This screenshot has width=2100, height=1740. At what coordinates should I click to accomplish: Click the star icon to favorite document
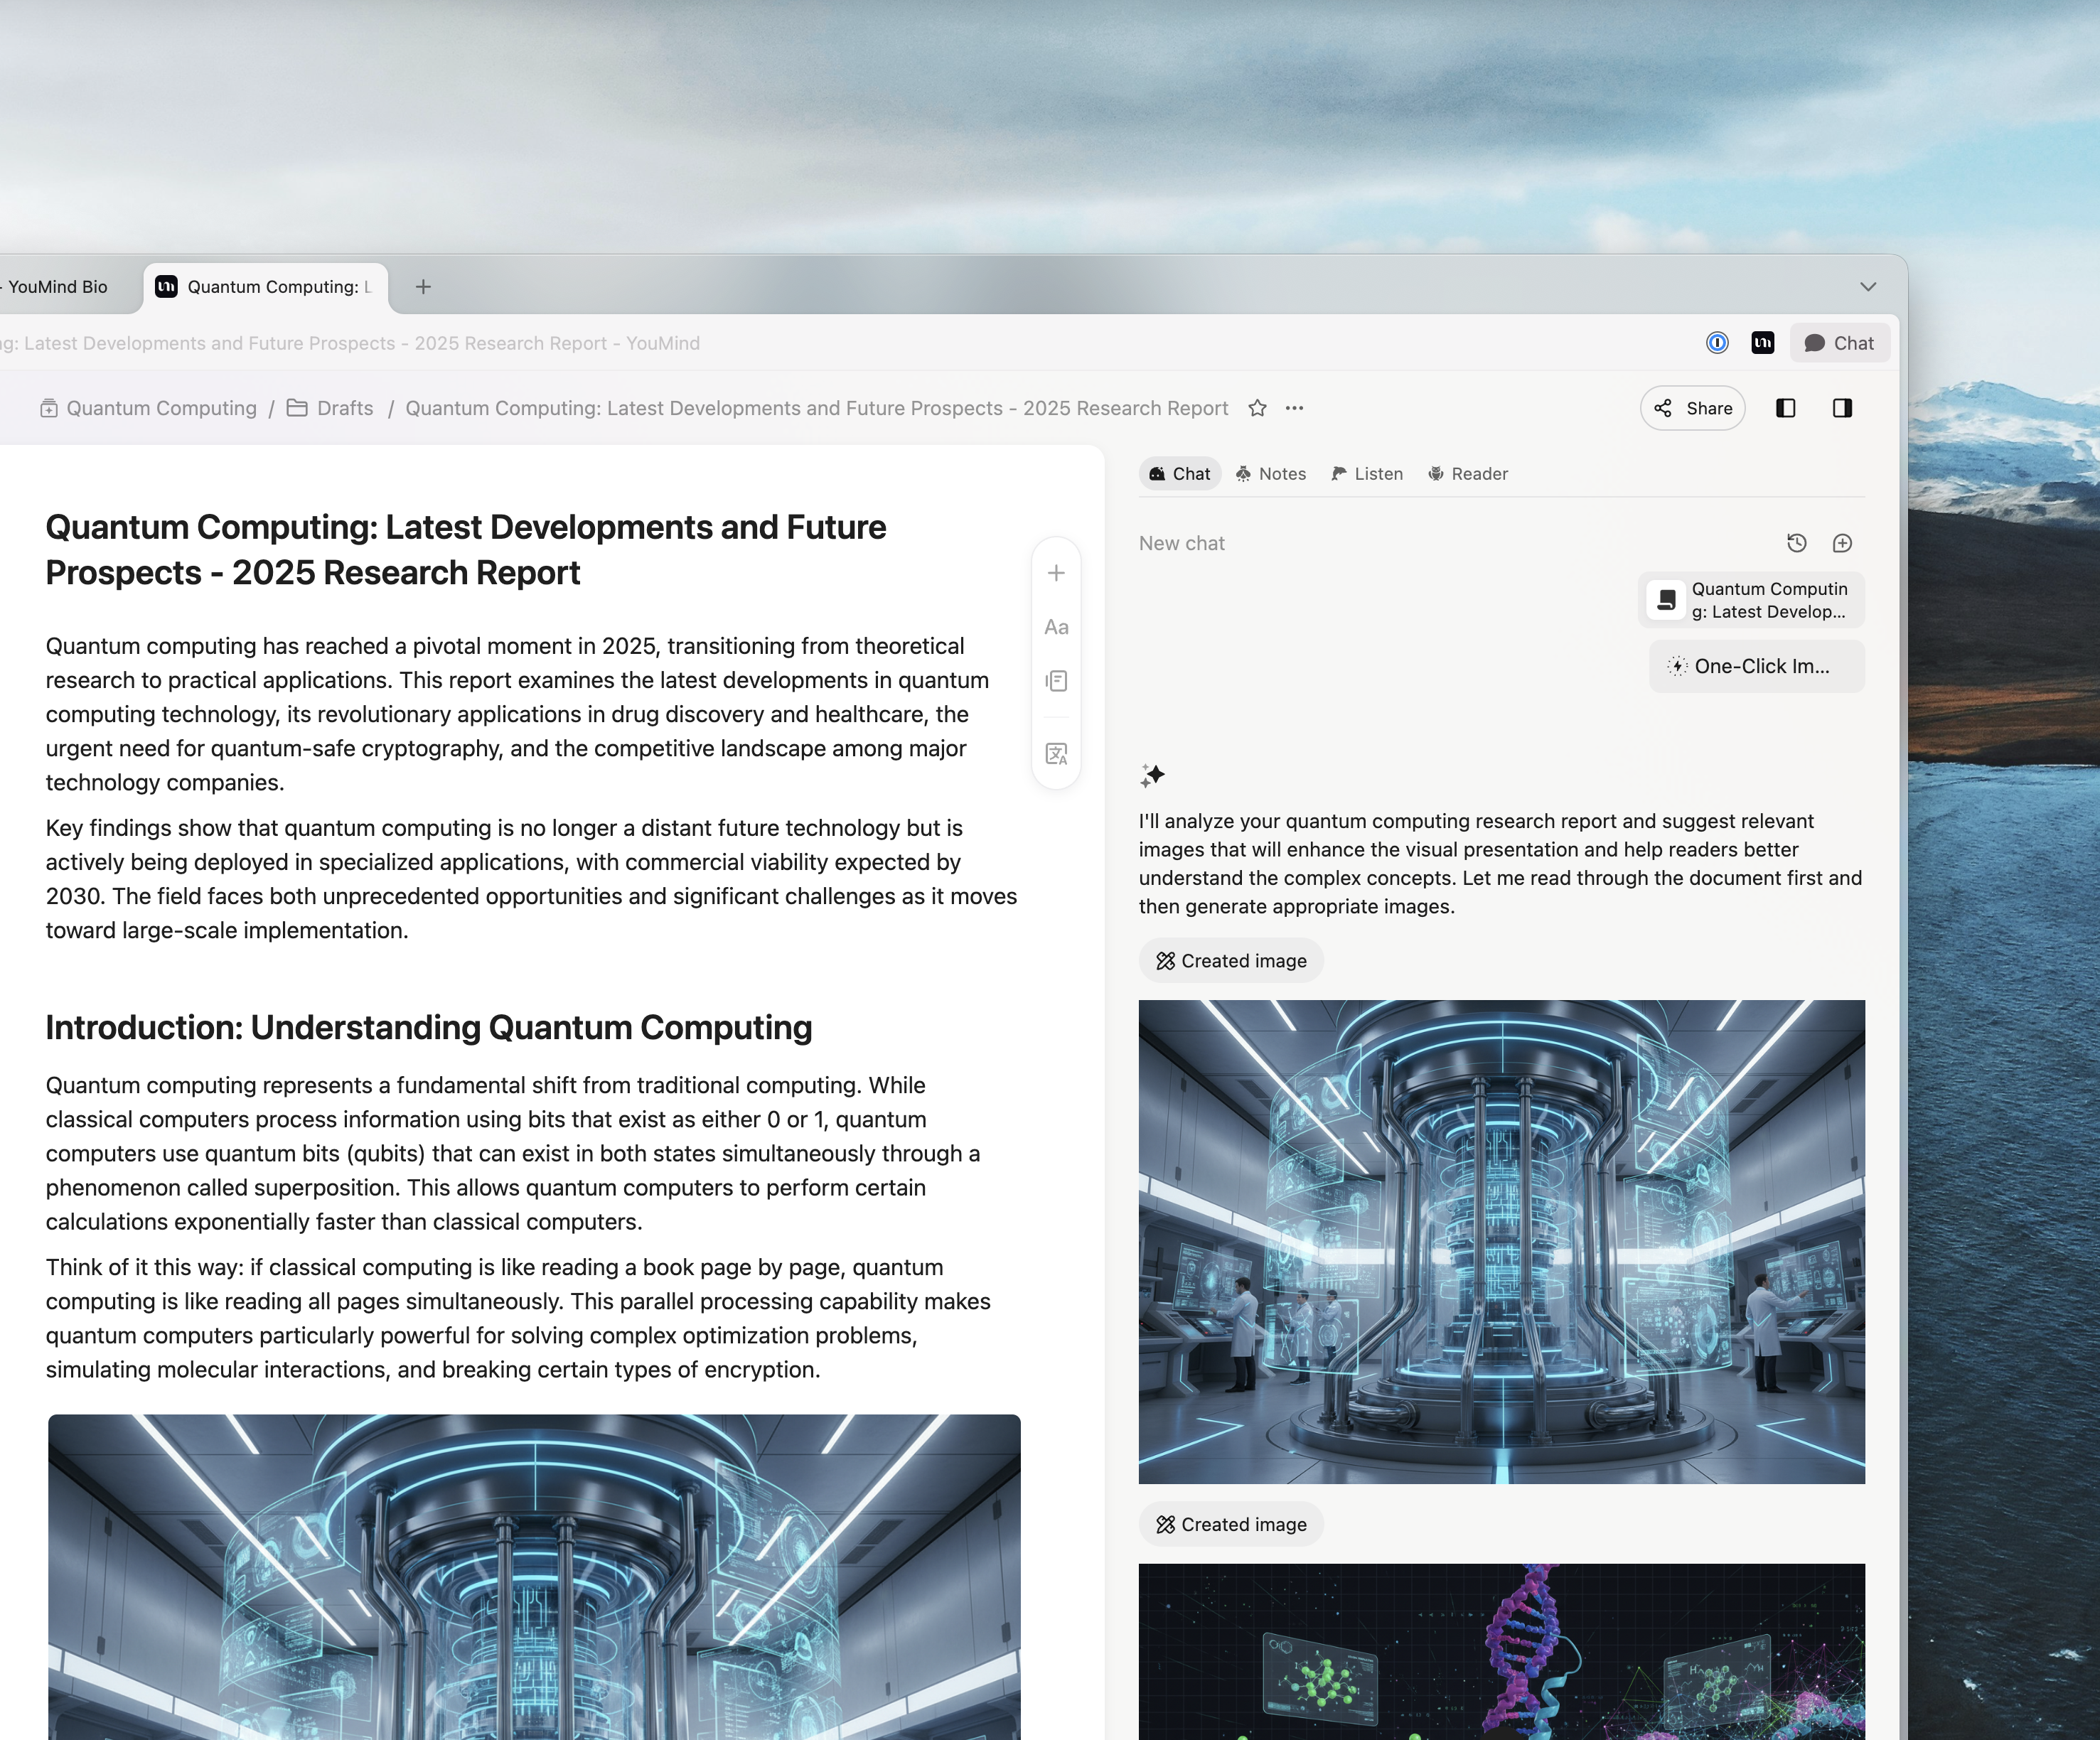pyautogui.click(x=1257, y=408)
